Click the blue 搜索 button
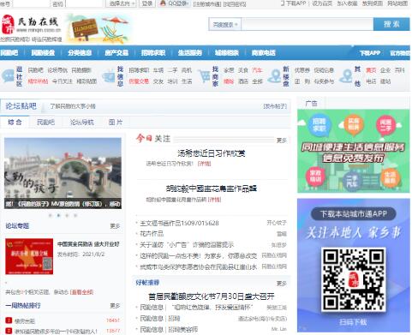The width and height of the screenshot is (412, 335). click(x=391, y=24)
